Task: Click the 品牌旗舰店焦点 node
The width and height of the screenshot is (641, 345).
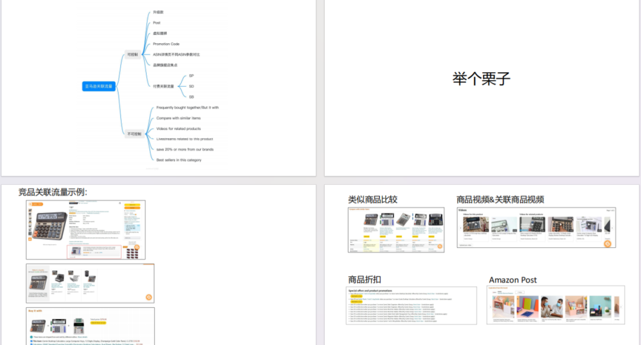Action: pyautogui.click(x=165, y=65)
